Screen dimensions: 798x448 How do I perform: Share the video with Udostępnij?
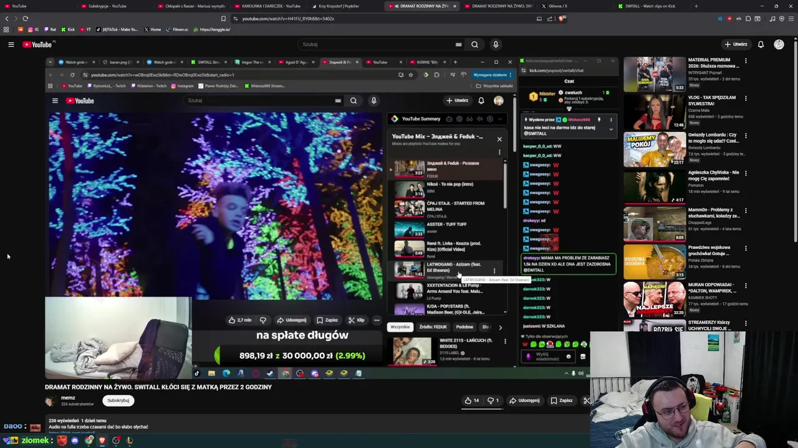point(524,401)
